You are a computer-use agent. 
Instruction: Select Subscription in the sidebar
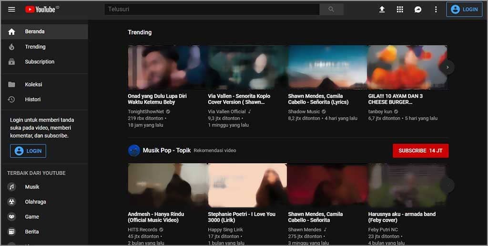(44, 62)
